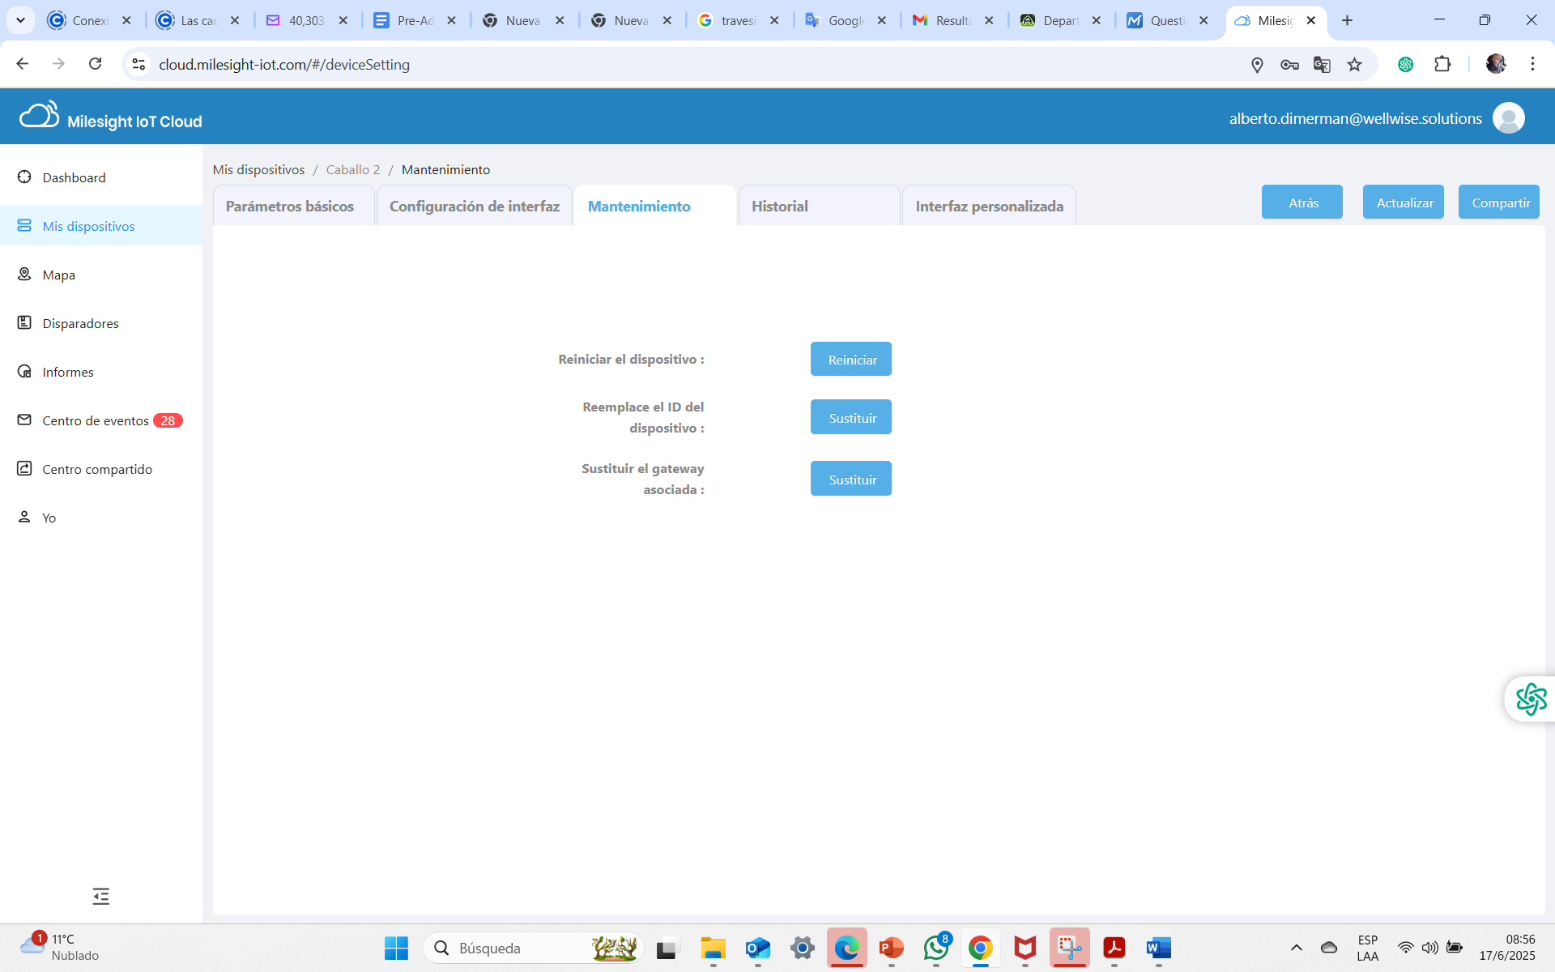Click Caballo 2 breadcrumb link

coord(352,169)
